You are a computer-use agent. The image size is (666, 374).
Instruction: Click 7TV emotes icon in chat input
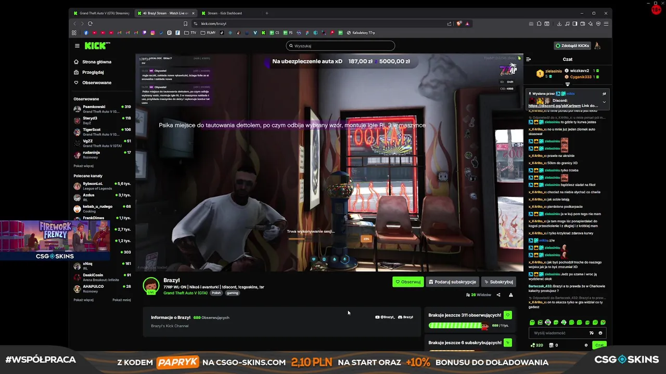592,333
